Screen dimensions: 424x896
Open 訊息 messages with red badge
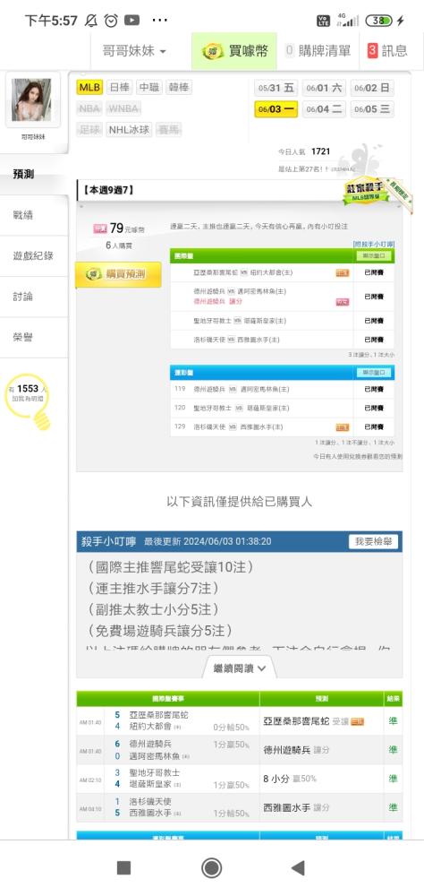point(387,51)
